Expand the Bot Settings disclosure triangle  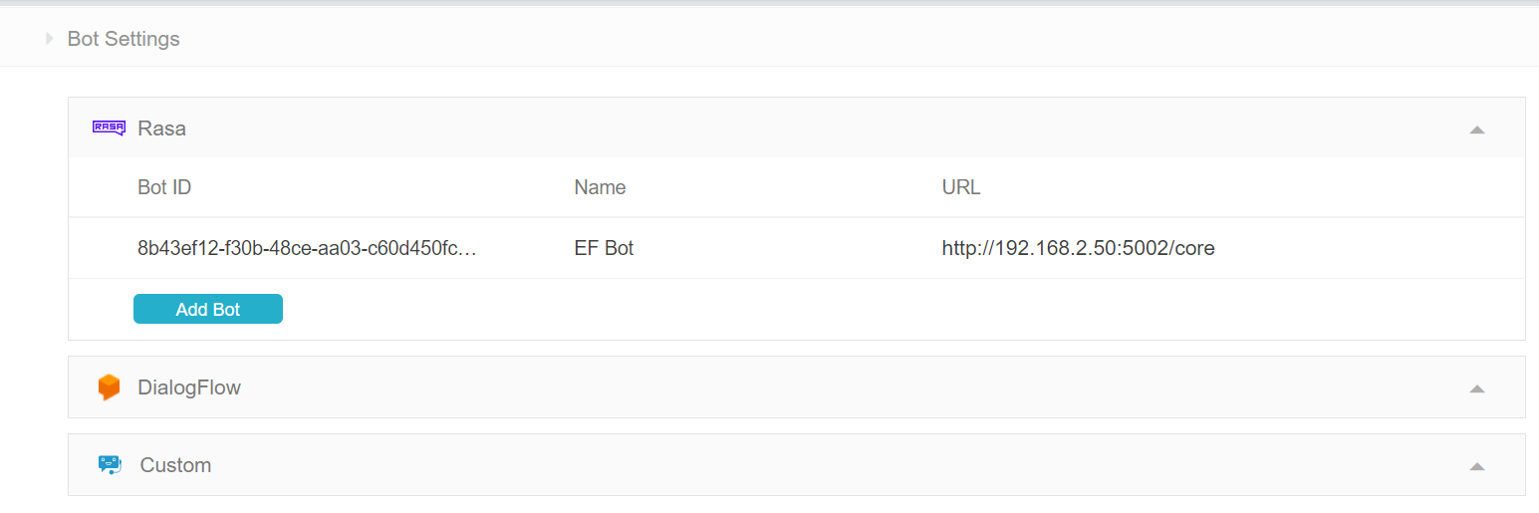49,39
